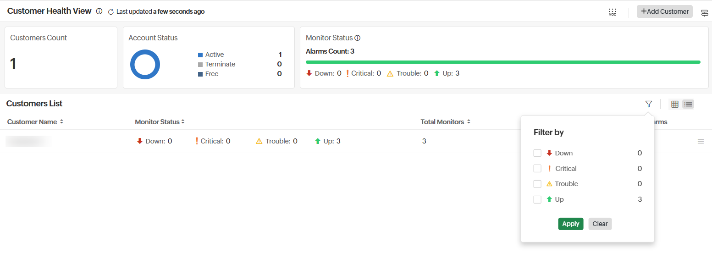Click Monitor Status info icon

pos(358,38)
